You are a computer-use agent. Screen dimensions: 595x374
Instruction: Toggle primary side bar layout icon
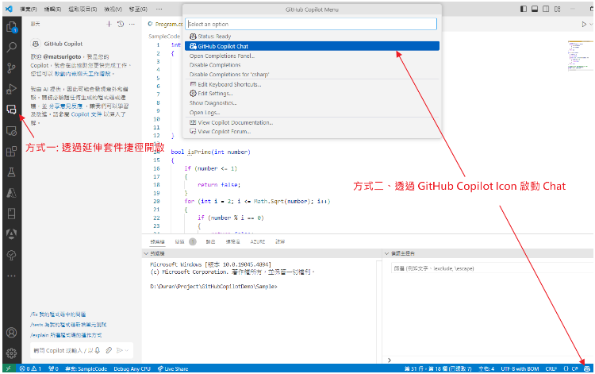coord(524,9)
